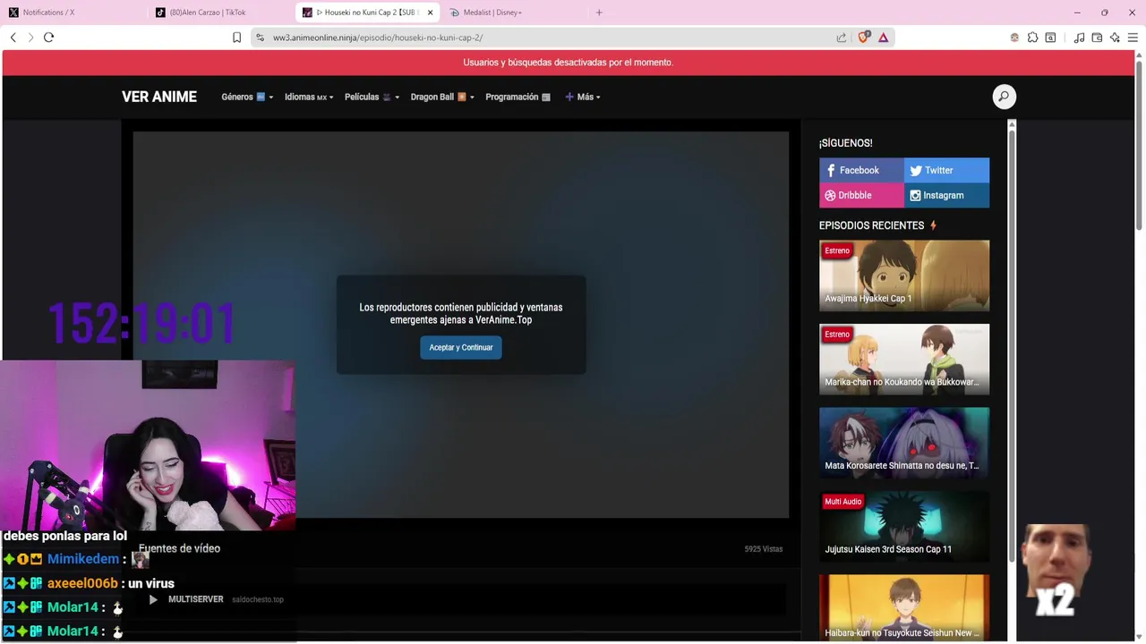Close the Houseki no Kuni tab
The height and width of the screenshot is (644, 1146).
(431, 13)
